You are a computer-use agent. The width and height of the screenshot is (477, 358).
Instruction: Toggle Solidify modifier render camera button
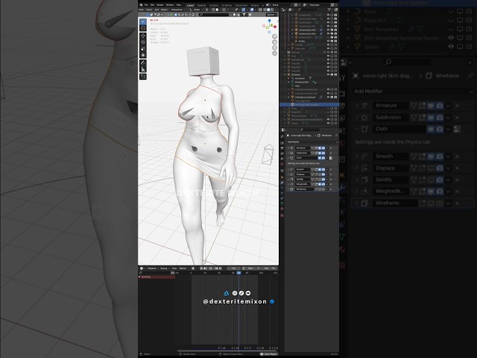tap(323, 179)
